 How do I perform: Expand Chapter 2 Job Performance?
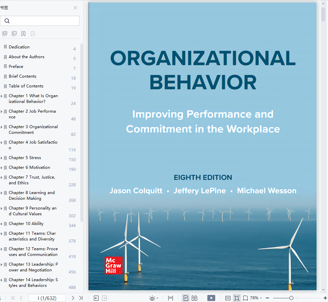coord(1,111)
